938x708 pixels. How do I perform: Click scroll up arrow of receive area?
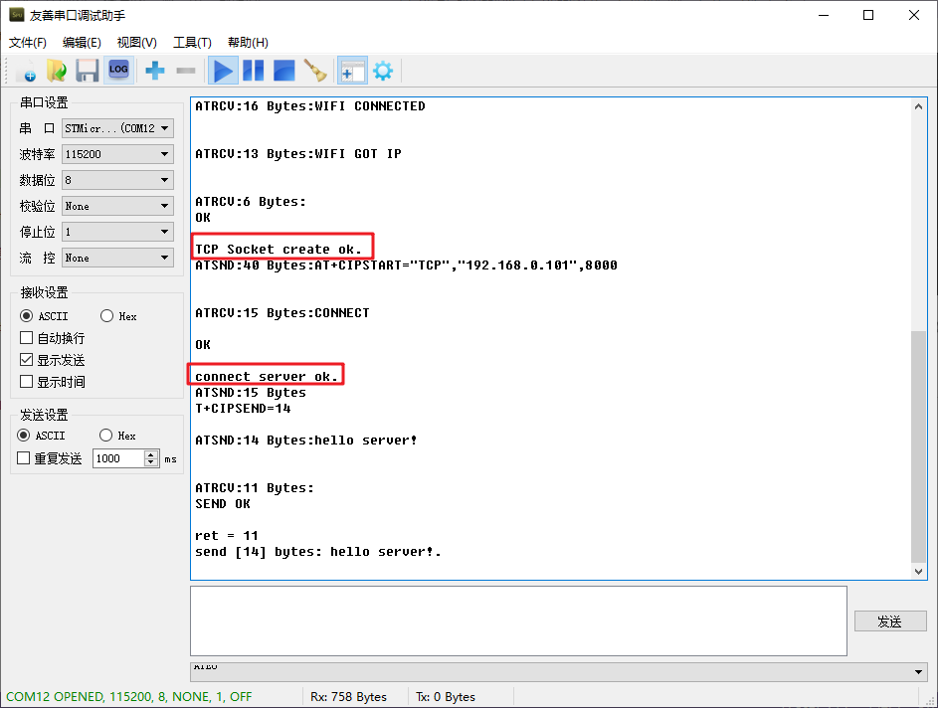click(x=918, y=106)
